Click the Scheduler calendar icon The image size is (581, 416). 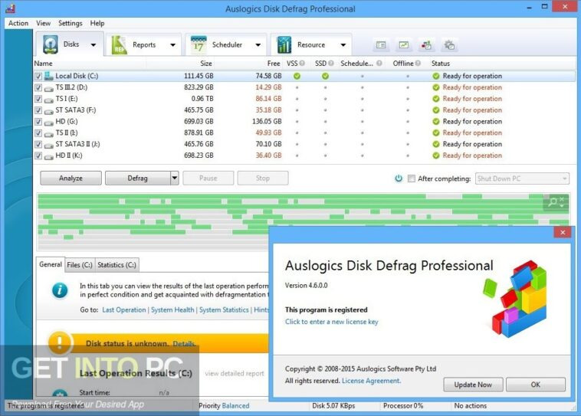(199, 45)
